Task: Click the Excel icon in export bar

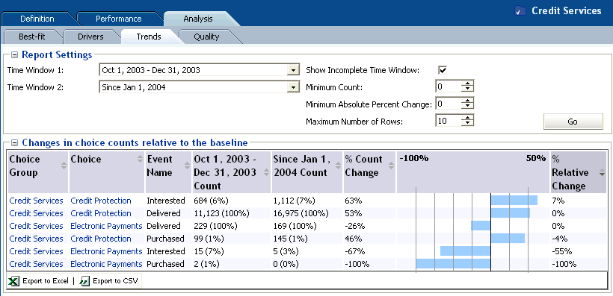Action: tap(13, 281)
